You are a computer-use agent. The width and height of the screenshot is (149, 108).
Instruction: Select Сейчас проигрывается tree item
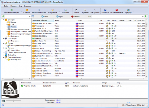[17, 53]
